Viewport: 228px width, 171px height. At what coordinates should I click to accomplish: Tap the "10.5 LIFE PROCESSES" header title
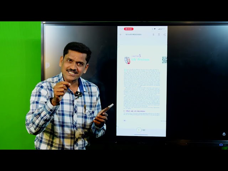coord(133,35)
